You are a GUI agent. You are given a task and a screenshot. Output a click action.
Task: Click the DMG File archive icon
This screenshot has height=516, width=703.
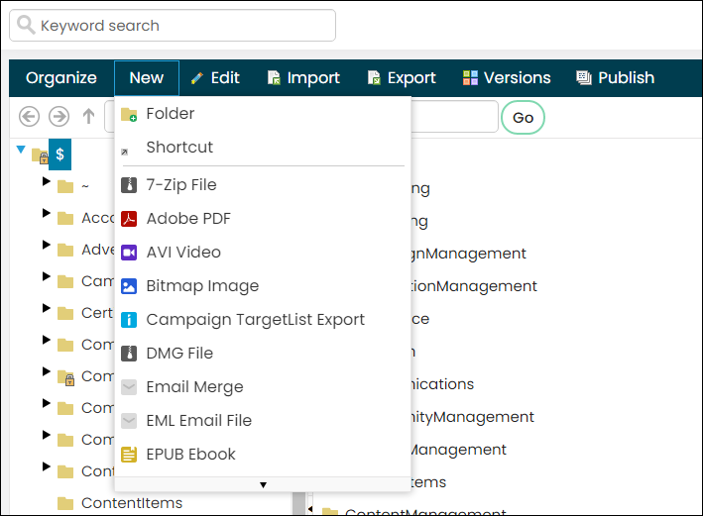coord(129,354)
